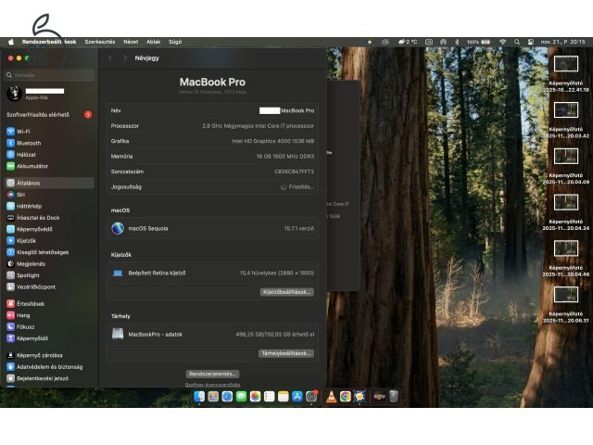593x445 pixels.
Task: Open Notes from the Dock
Action: (284, 396)
